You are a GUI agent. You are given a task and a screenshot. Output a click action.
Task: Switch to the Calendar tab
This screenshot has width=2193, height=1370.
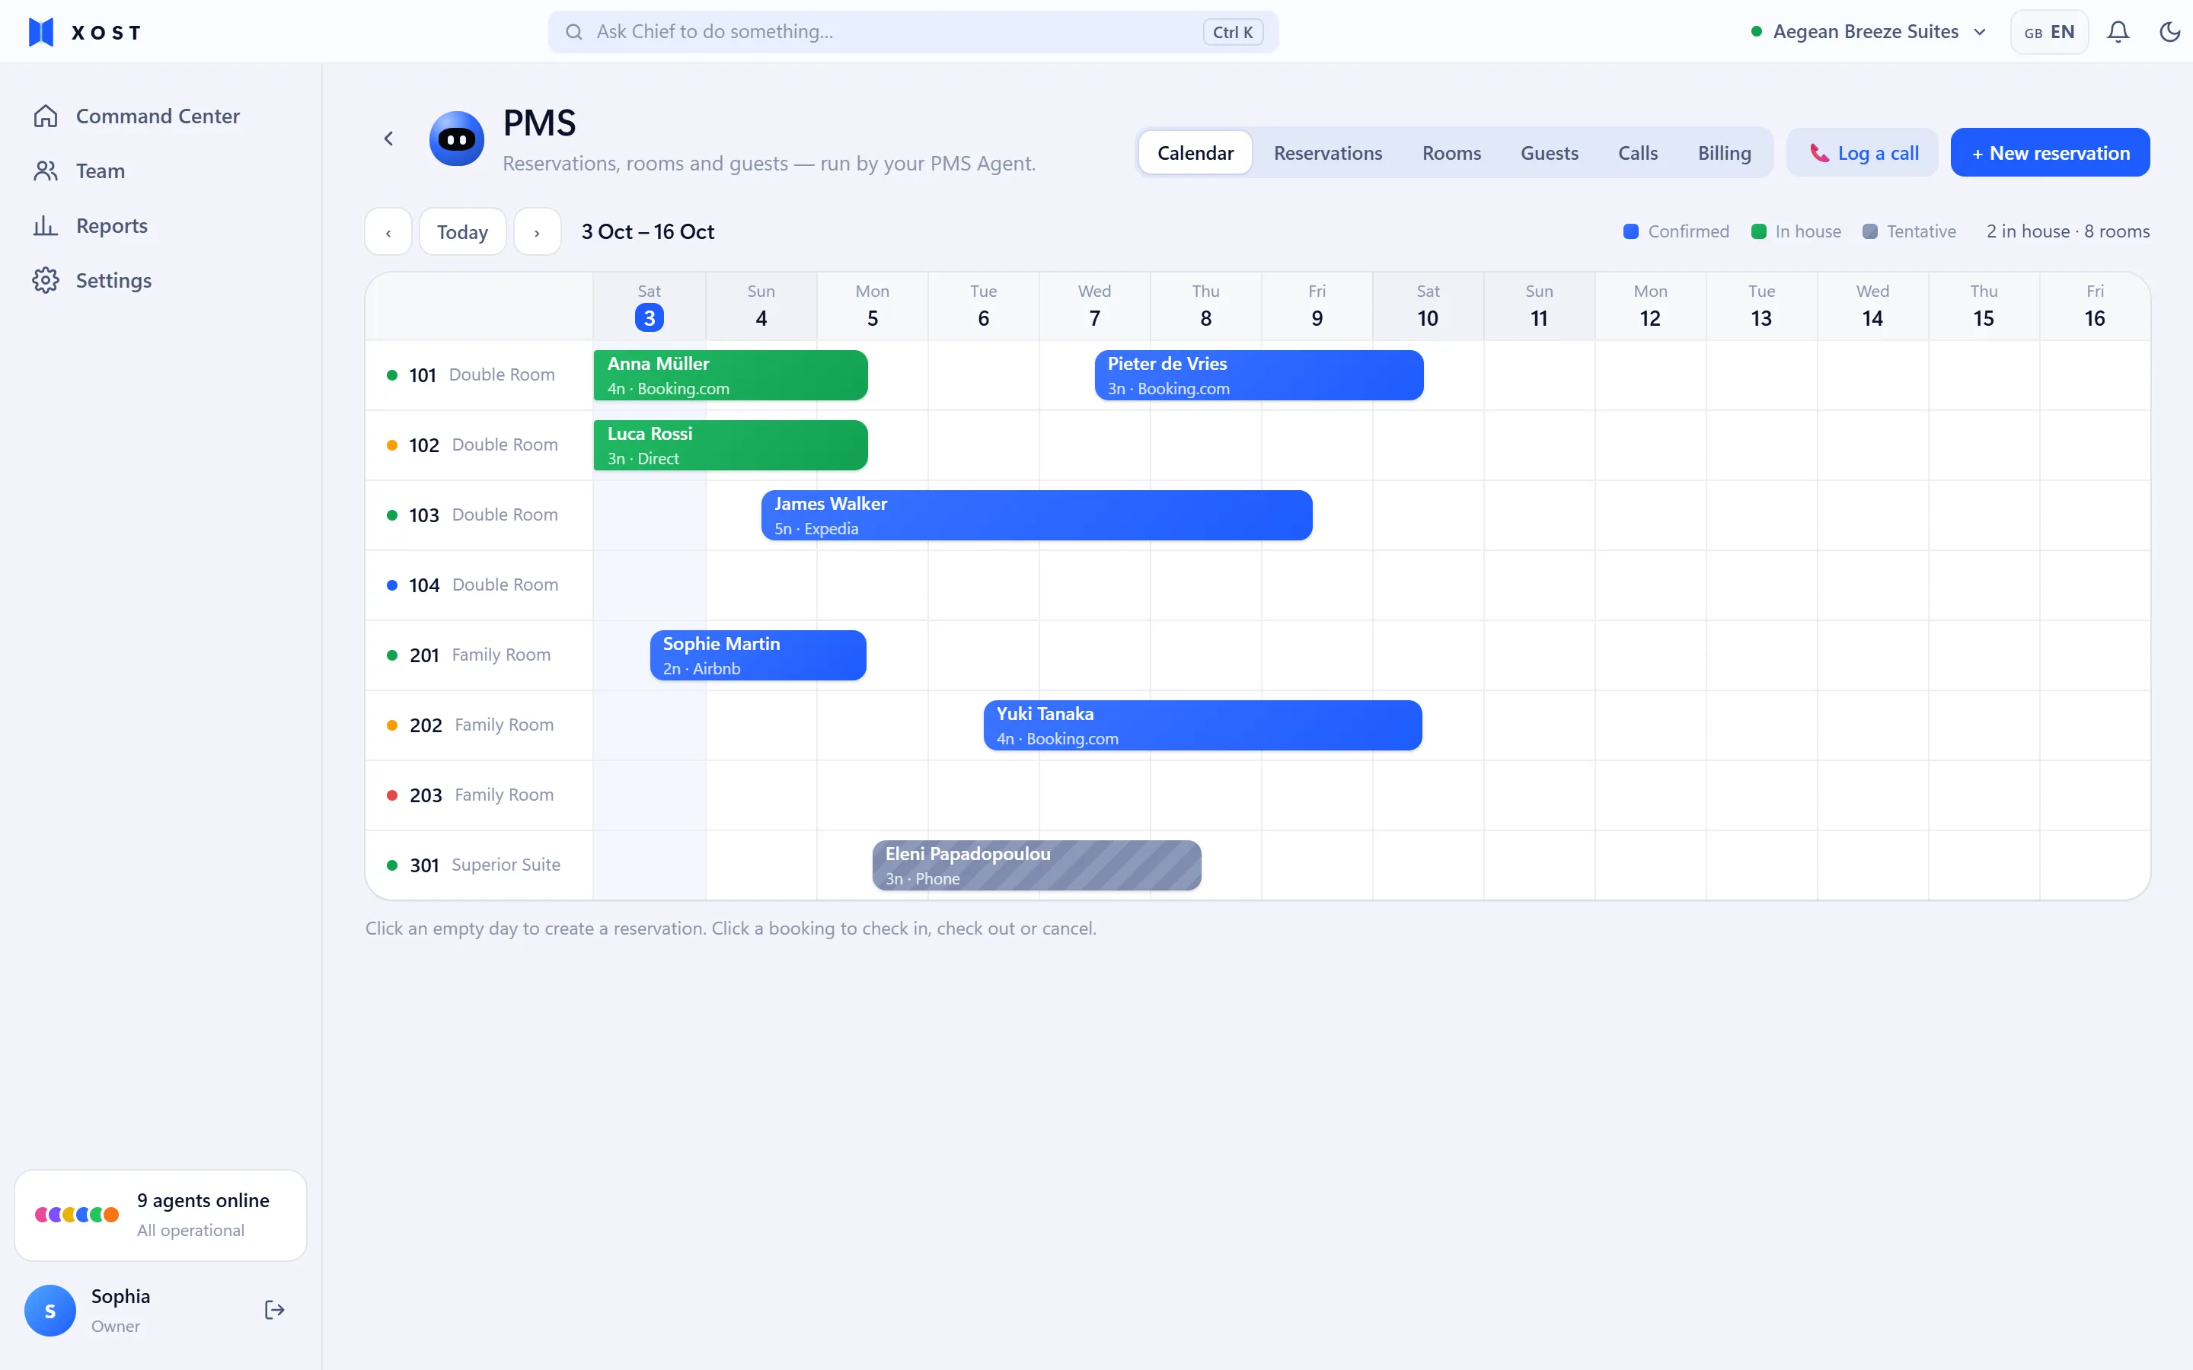[x=1195, y=152]
